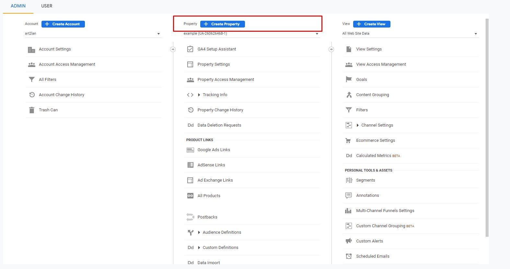Expand Channel Settings submenu

(358, 125)
